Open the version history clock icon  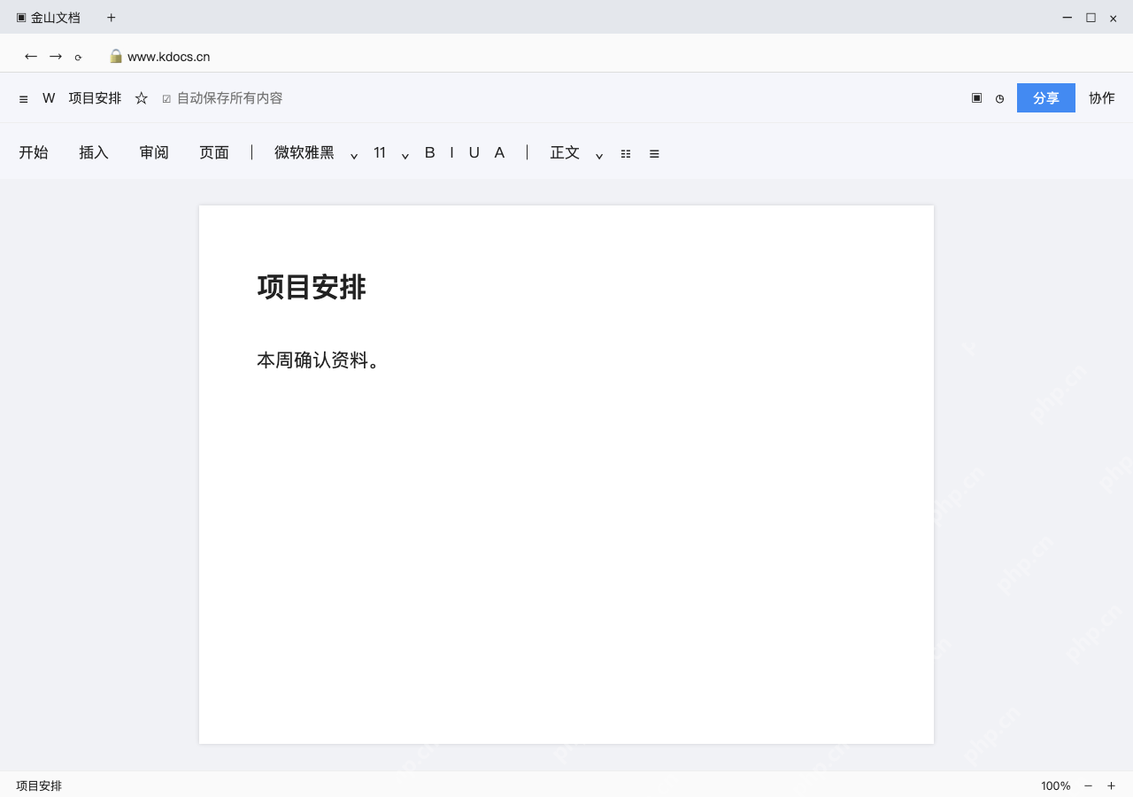[x=999, y=98]
